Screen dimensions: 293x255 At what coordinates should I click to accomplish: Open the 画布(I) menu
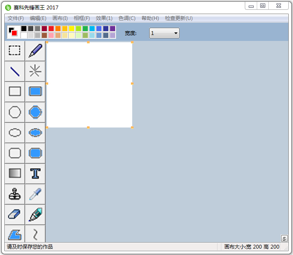60,18
